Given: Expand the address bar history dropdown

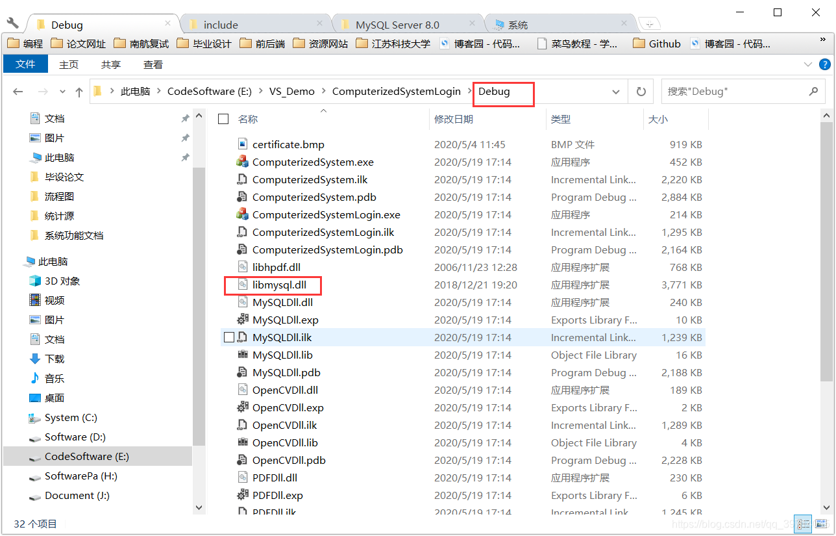Looking at the screenshot, I should coord(616,92).
